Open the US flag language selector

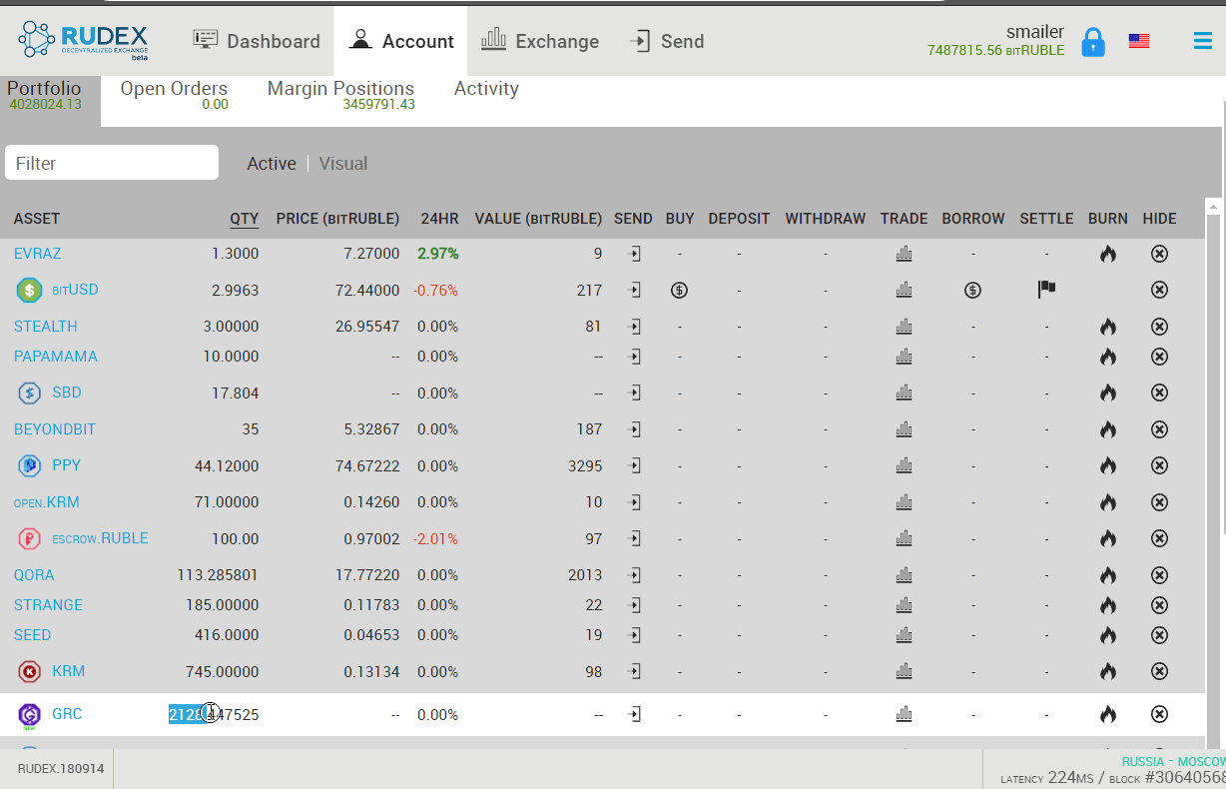(x=1139, y=41)
